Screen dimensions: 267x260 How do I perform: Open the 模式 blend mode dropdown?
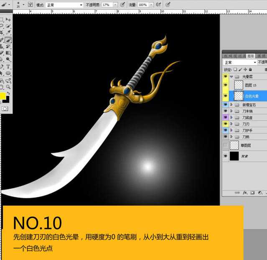(x=64, y=5)
